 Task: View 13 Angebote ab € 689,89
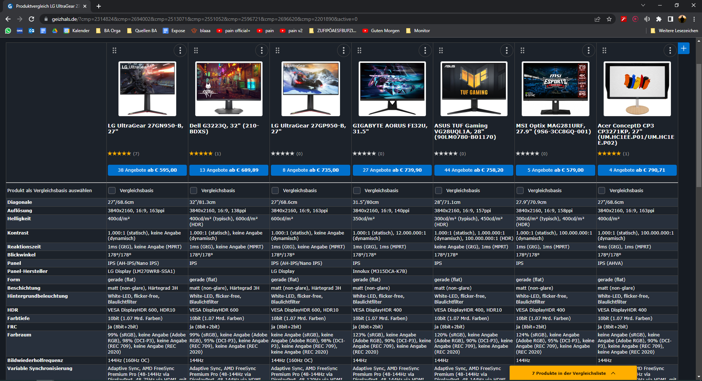point(229,170)
